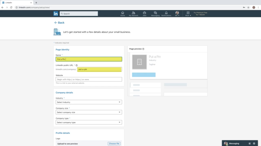Click in the LinkedIn search box
This screenshot has width=261, height=146.
coord(79,14)
